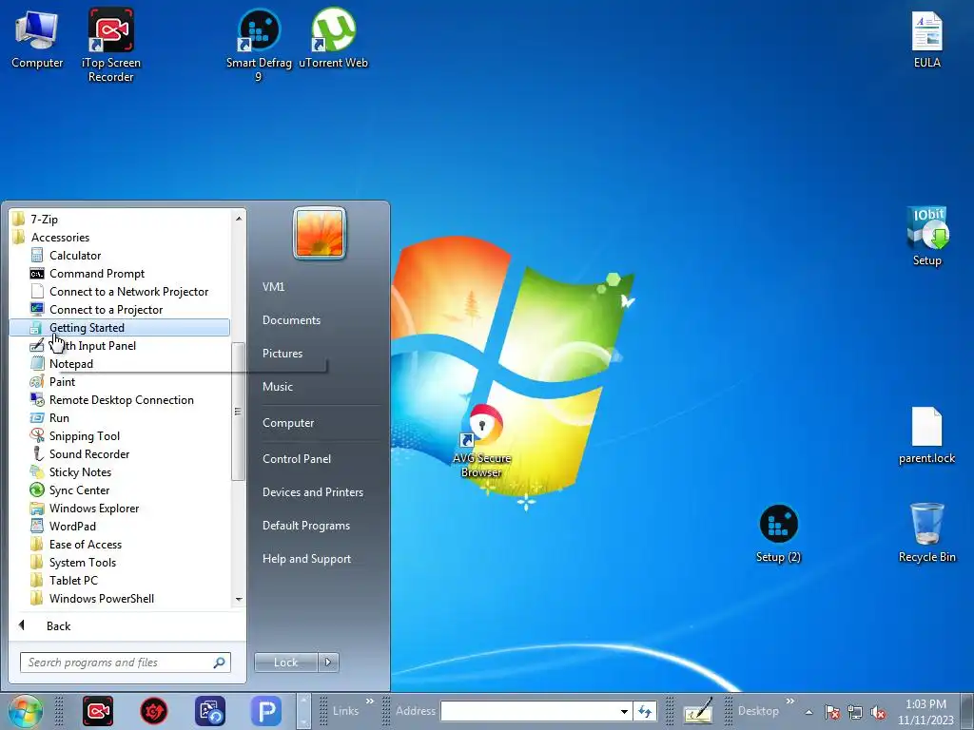Open uTorrent Web desktop shortcut
The height and width of the screenshot is (730, 974).
(333, 38)
